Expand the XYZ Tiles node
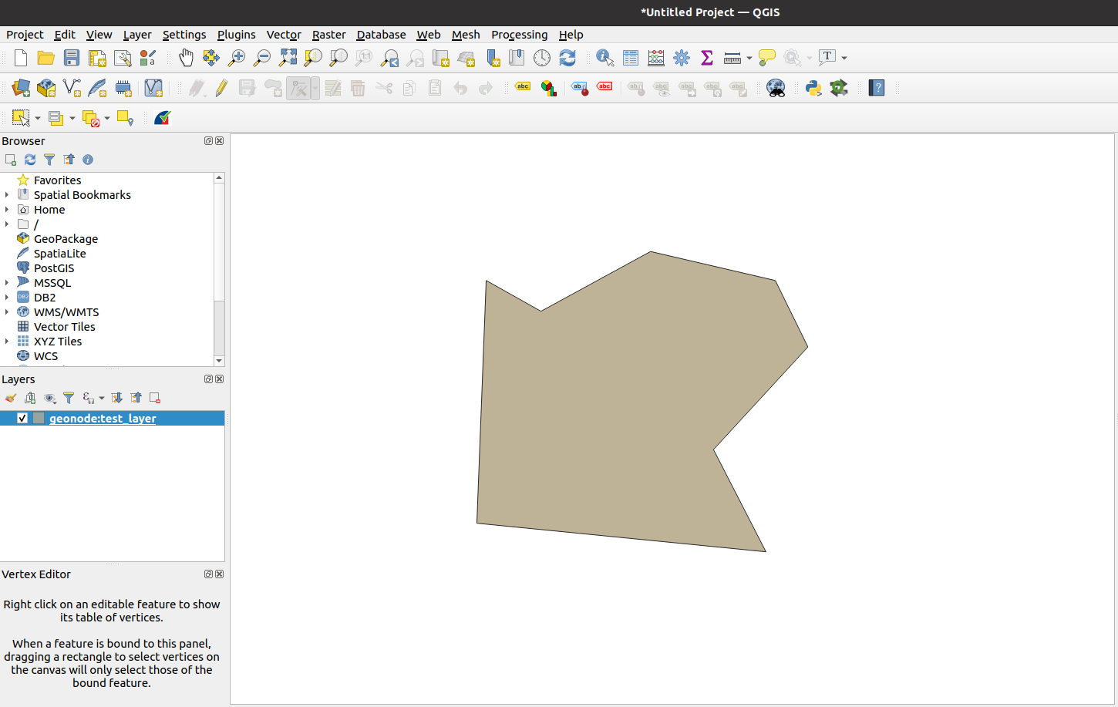The width and height of the screenshot is (1118, 707). tap(7, 342)
